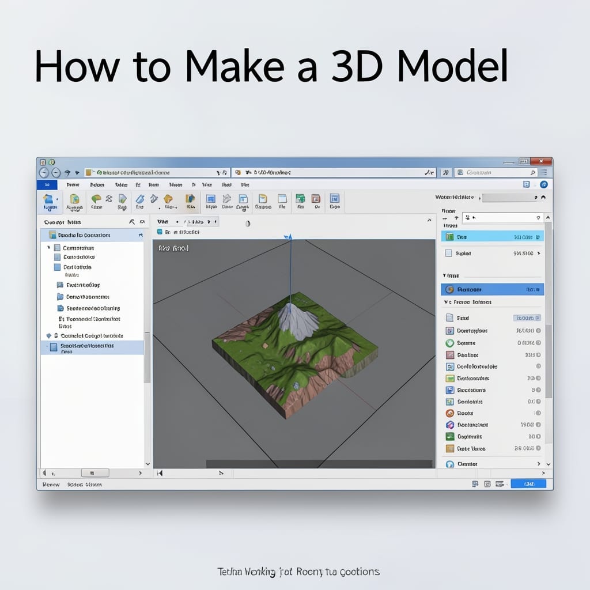Click the blue button in status bar
This screenshot has width=590, height=590.
528,484
